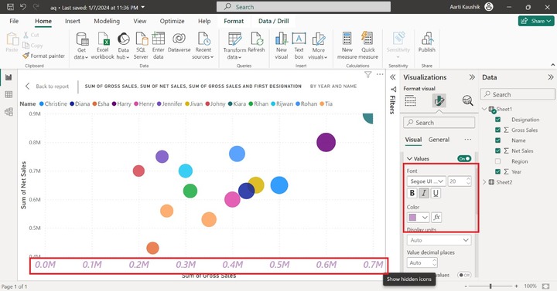Image resolution: width=557 pixels, height=291 pixels.
Task: Click the fx conditional formatting button
Action: 436,217
